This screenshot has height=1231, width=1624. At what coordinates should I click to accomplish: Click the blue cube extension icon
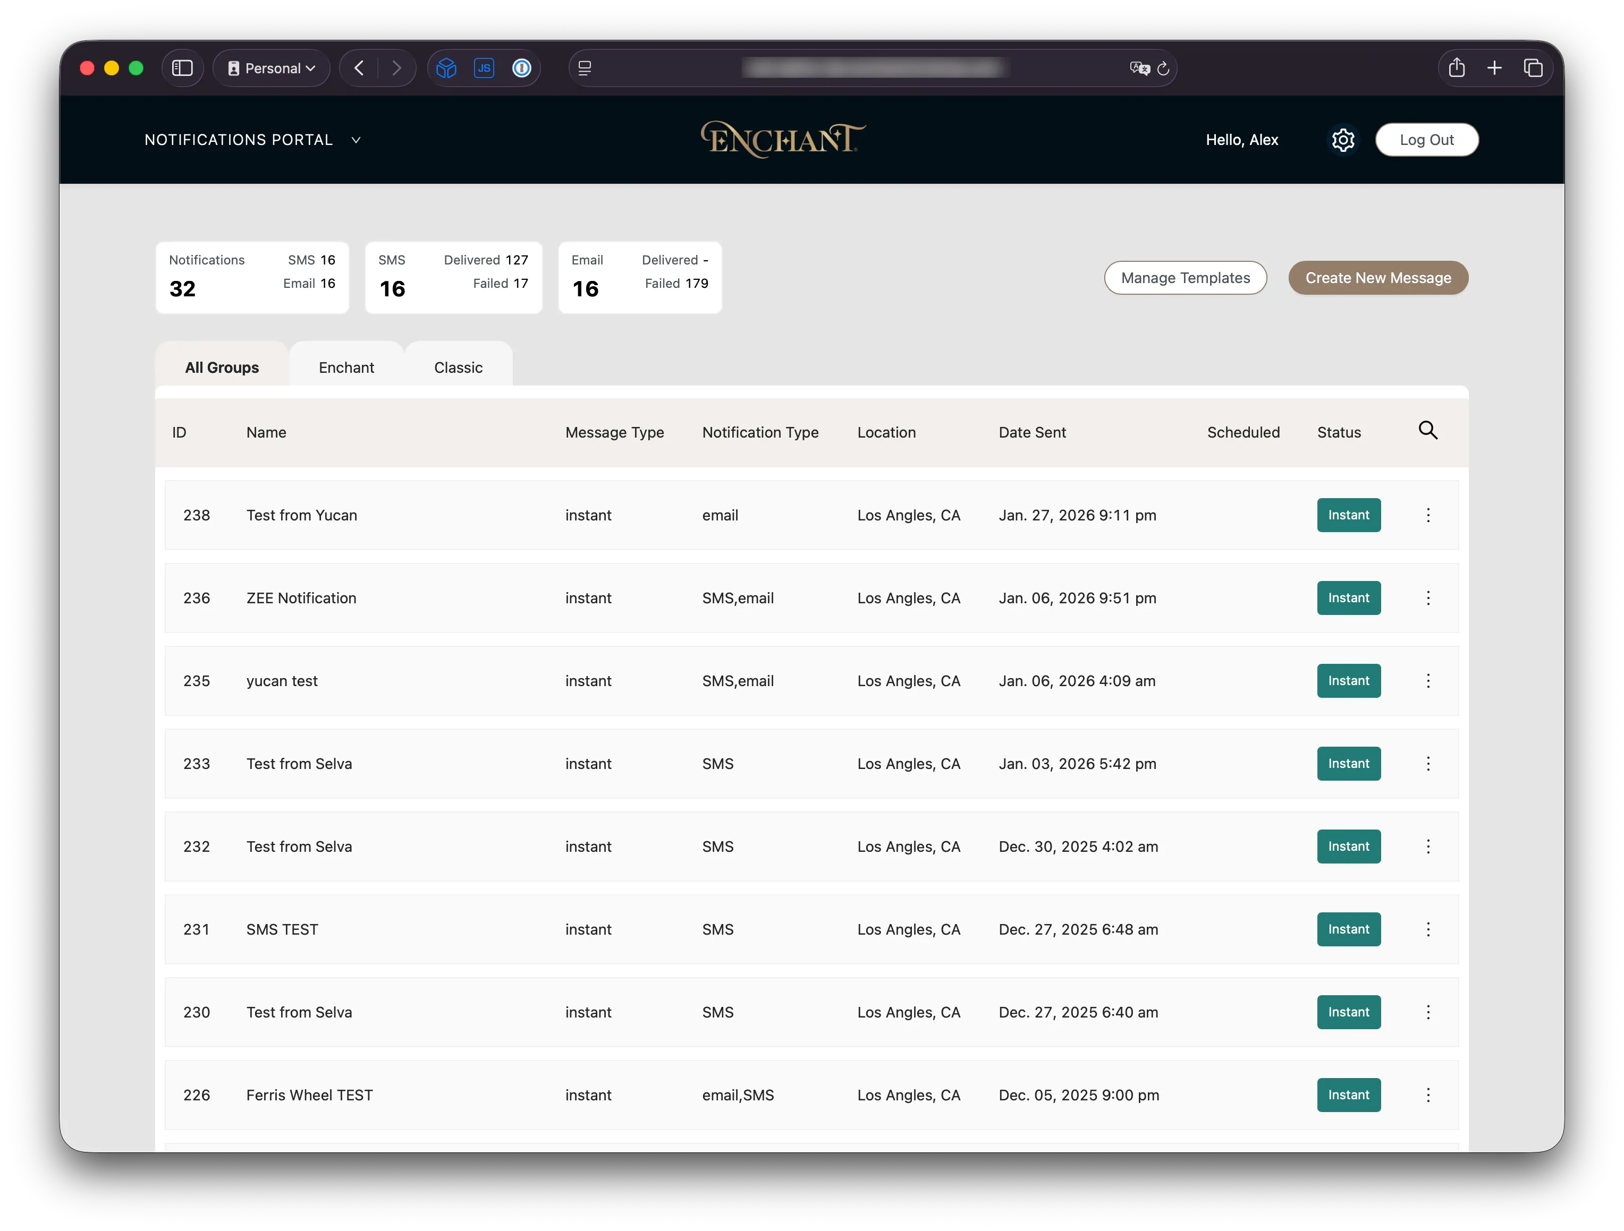446,68
